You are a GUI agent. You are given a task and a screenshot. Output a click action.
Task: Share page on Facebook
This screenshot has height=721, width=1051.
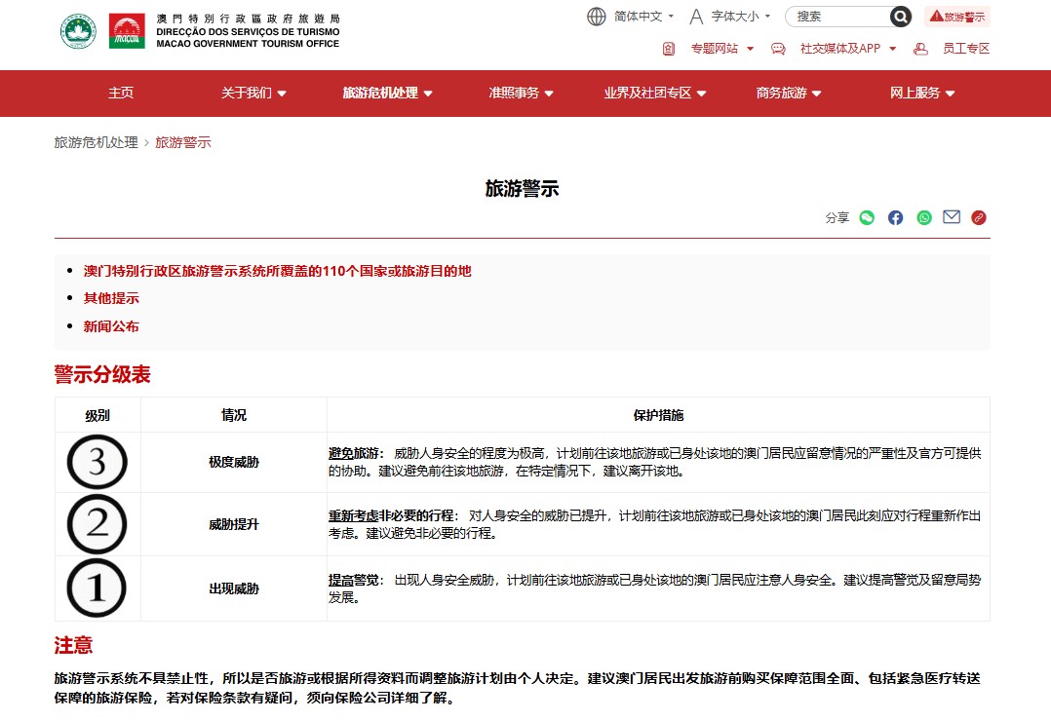pos(895,217)
